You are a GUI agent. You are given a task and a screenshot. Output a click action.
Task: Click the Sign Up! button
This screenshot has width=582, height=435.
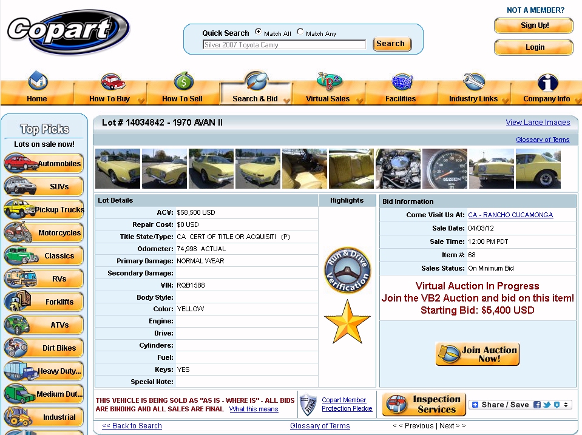click(533, 25)
